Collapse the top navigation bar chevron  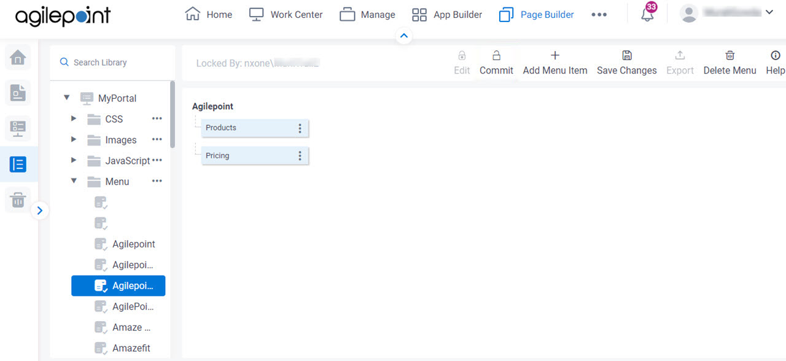[404, 36]
